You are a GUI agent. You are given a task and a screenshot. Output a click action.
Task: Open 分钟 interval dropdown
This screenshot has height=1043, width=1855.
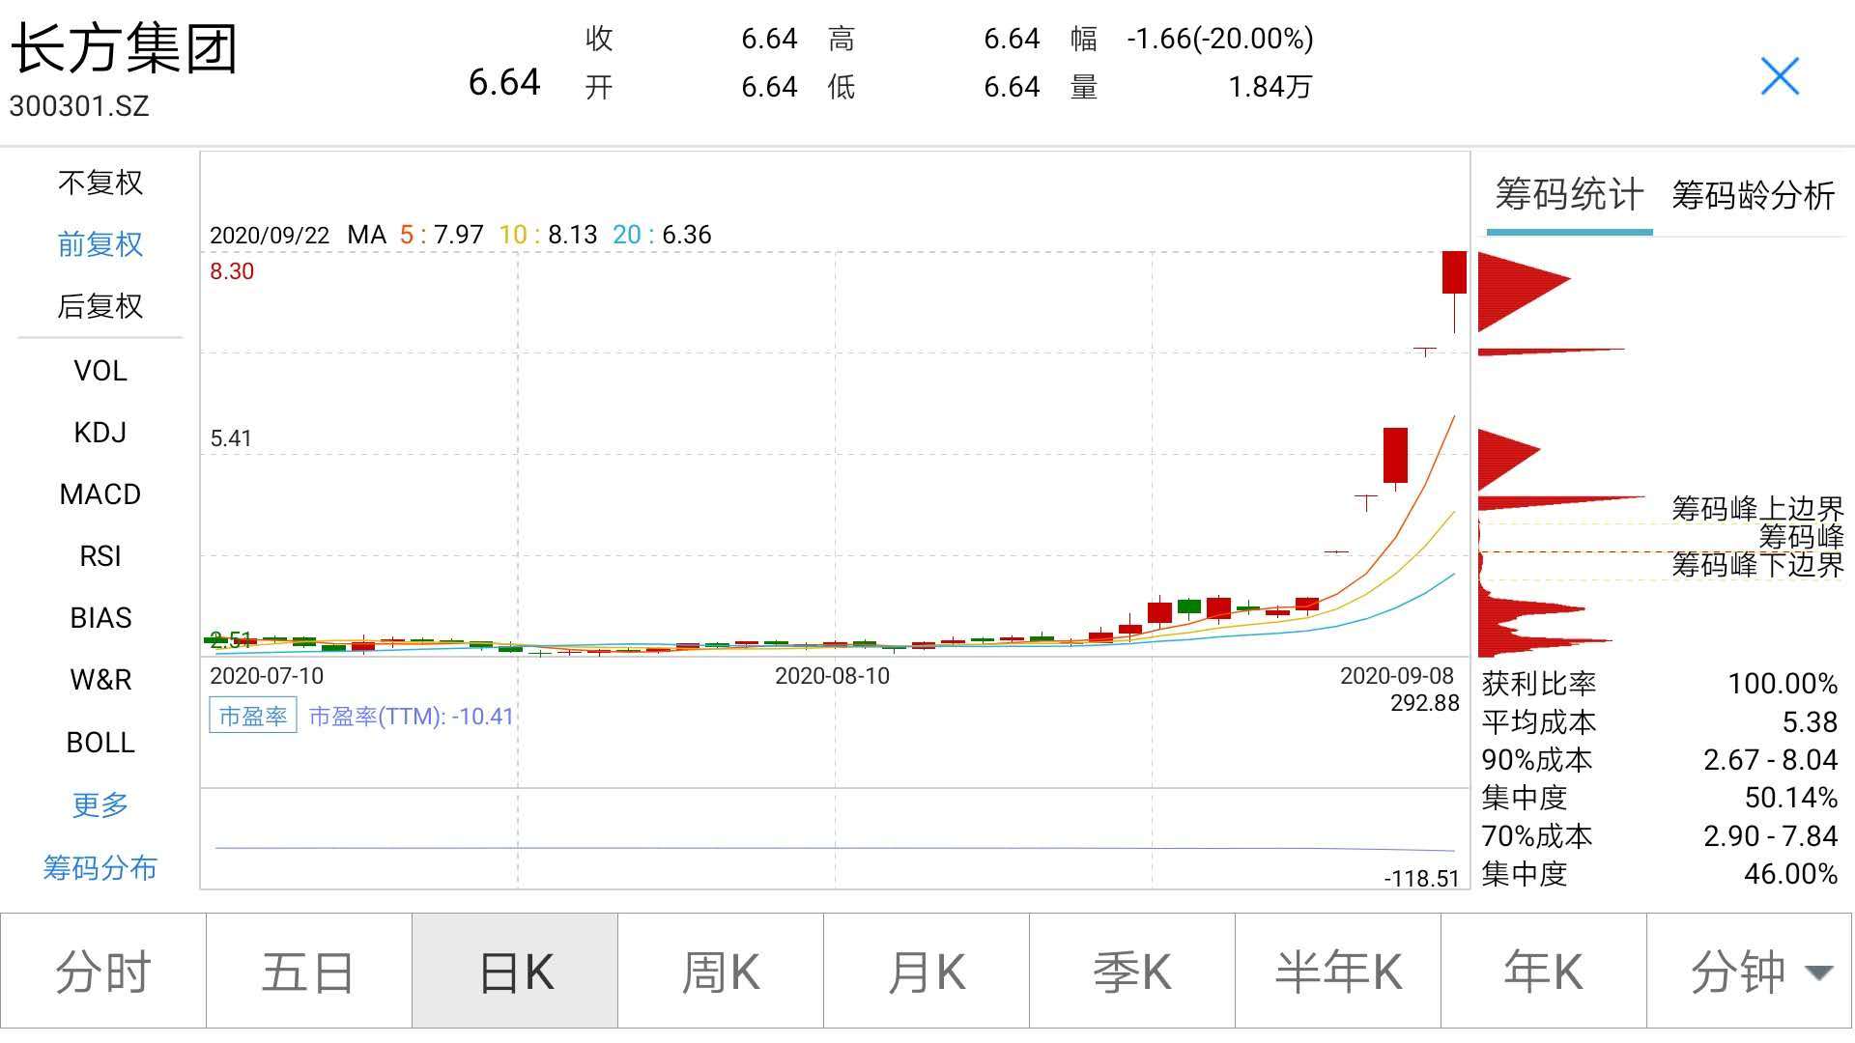click(1750, 972)
